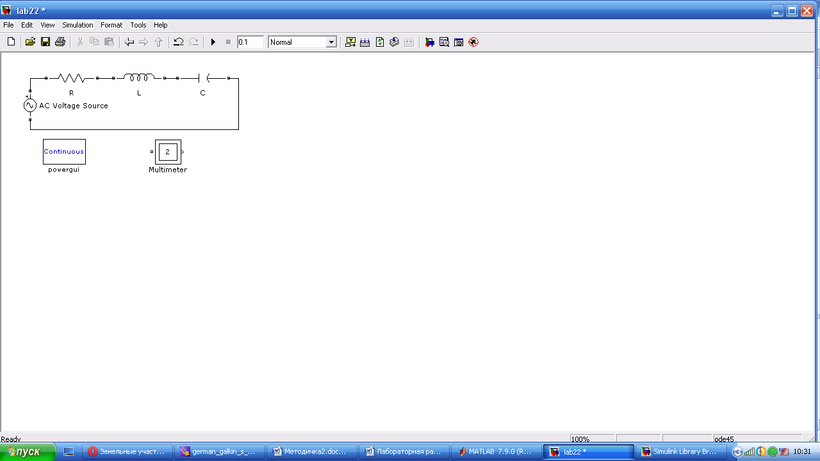Click the Copy icon in the toolbar
Screen dimensions: 820x461
pyautogui.click(x=94, y=42)
